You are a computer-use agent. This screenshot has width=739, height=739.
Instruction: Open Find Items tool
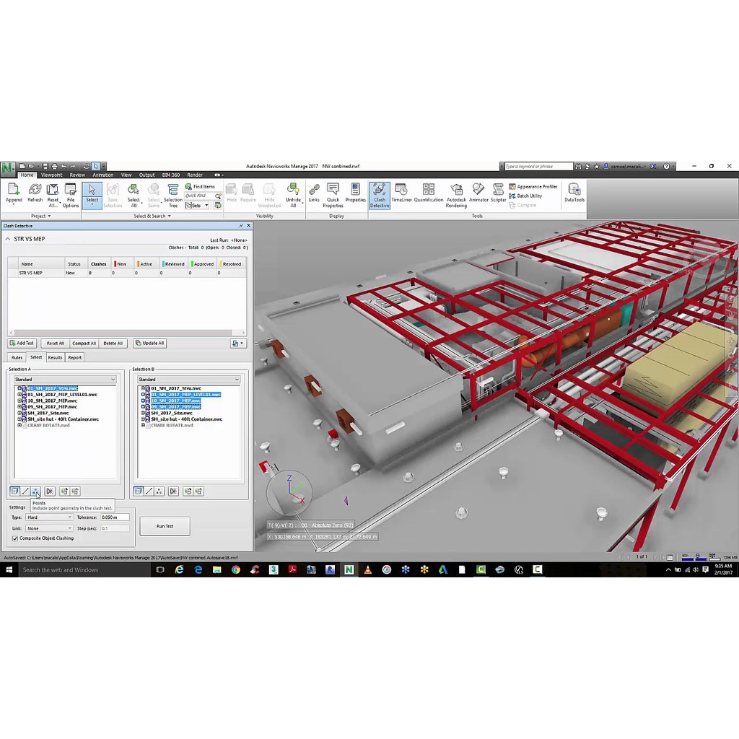(200, 187)
